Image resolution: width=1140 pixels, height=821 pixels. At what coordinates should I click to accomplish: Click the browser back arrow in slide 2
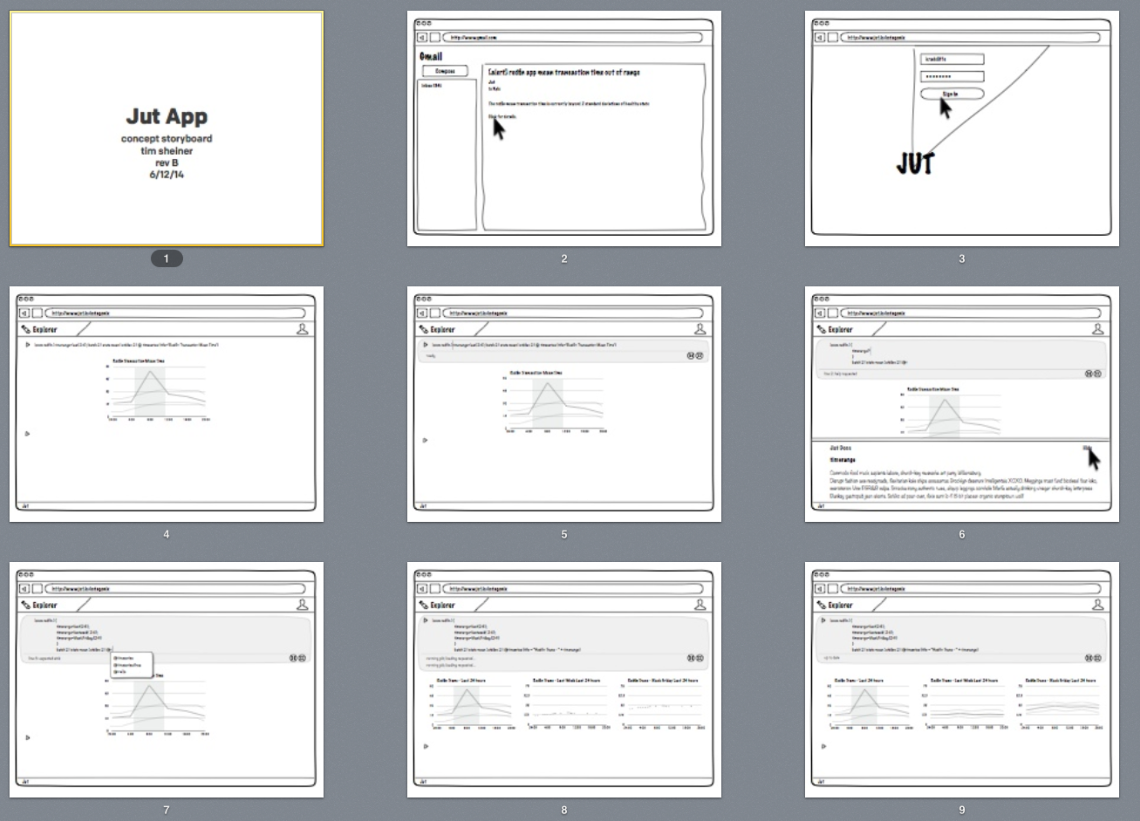pos(422,38)
